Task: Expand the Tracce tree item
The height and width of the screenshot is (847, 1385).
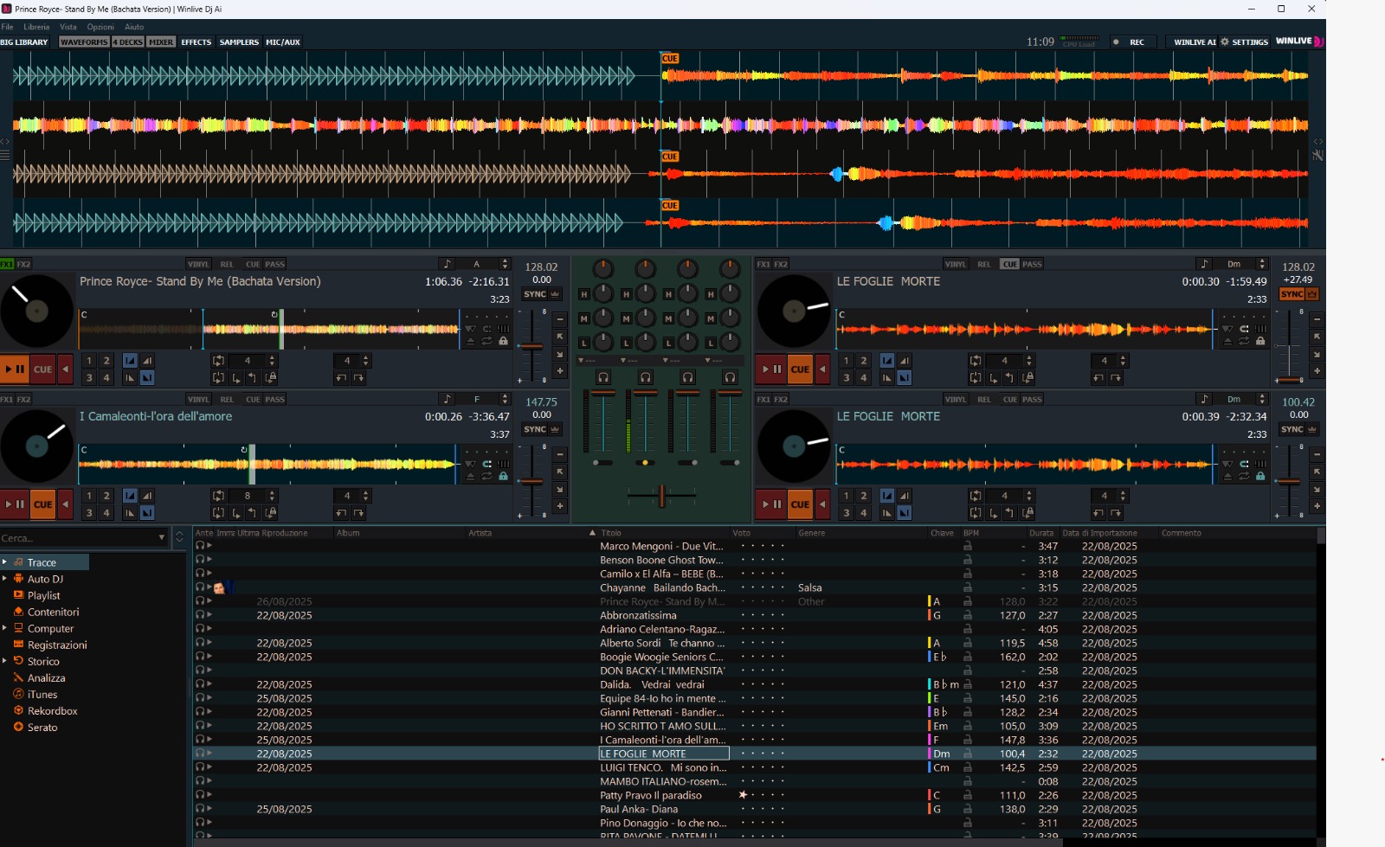Action: pos(4,562)
